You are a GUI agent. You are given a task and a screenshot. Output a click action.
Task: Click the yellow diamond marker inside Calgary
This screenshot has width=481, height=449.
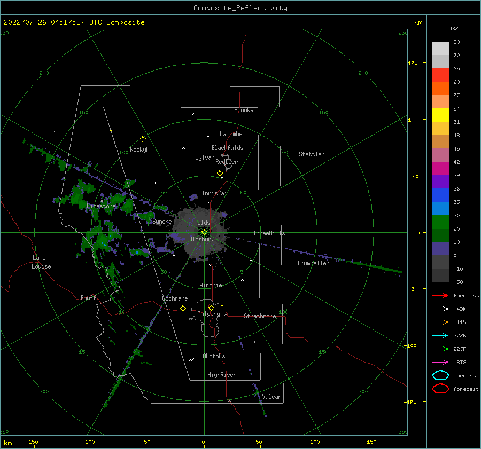211,308
